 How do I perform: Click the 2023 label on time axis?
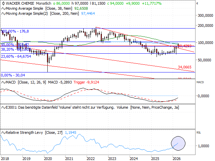click(112, 159)
